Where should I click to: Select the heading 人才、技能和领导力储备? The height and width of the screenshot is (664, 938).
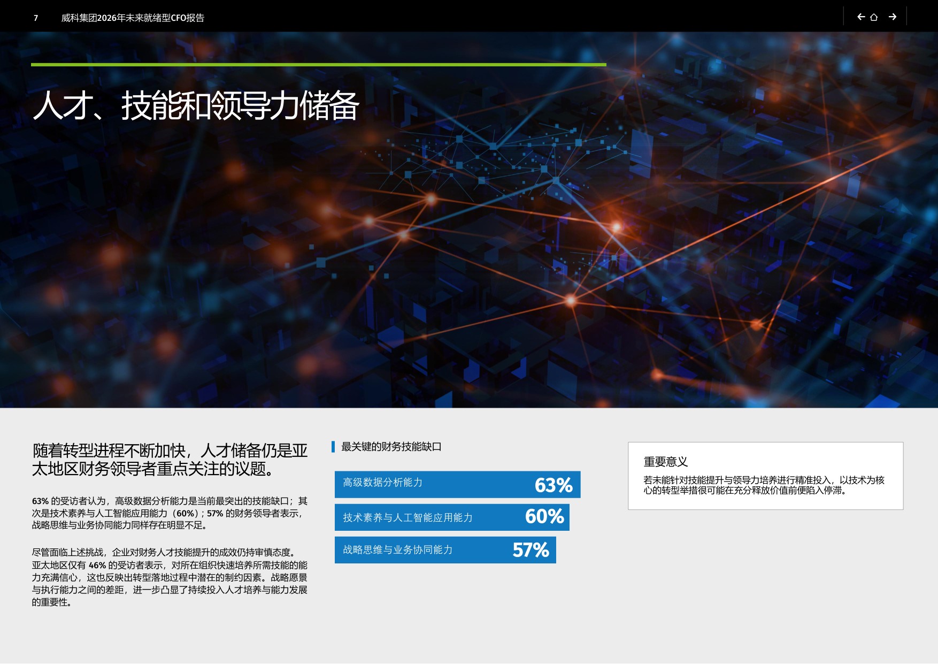click(196, 105)
